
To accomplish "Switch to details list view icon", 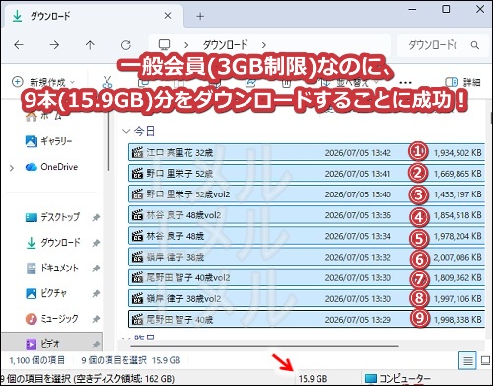I will [x=467, y=361].
